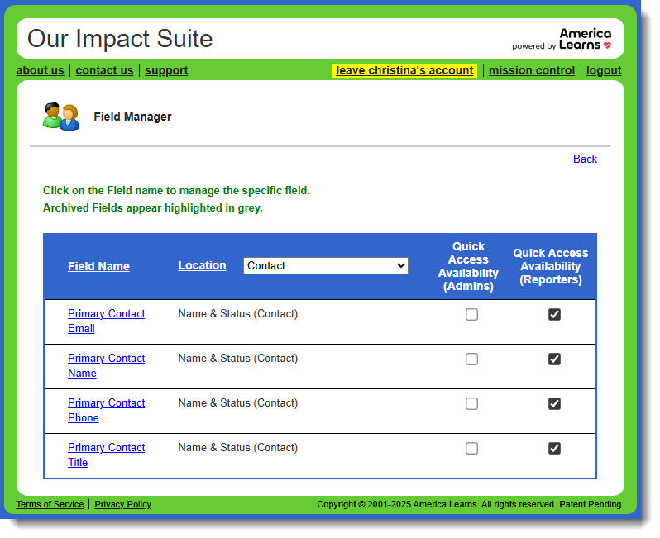Open Terms of Service link

point(50,504)
